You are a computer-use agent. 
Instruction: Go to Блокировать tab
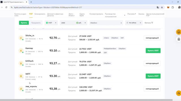coord(40,14)
